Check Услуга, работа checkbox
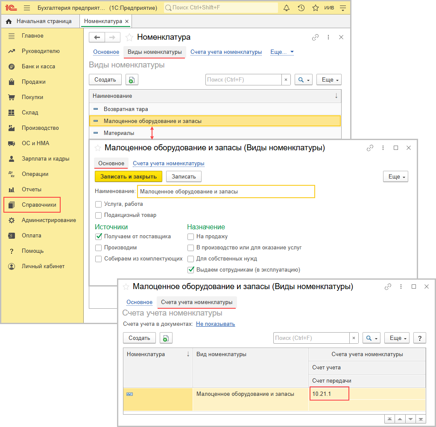This screenshot has height=427, width=436. pyautogui.click(x=99, y=205)
